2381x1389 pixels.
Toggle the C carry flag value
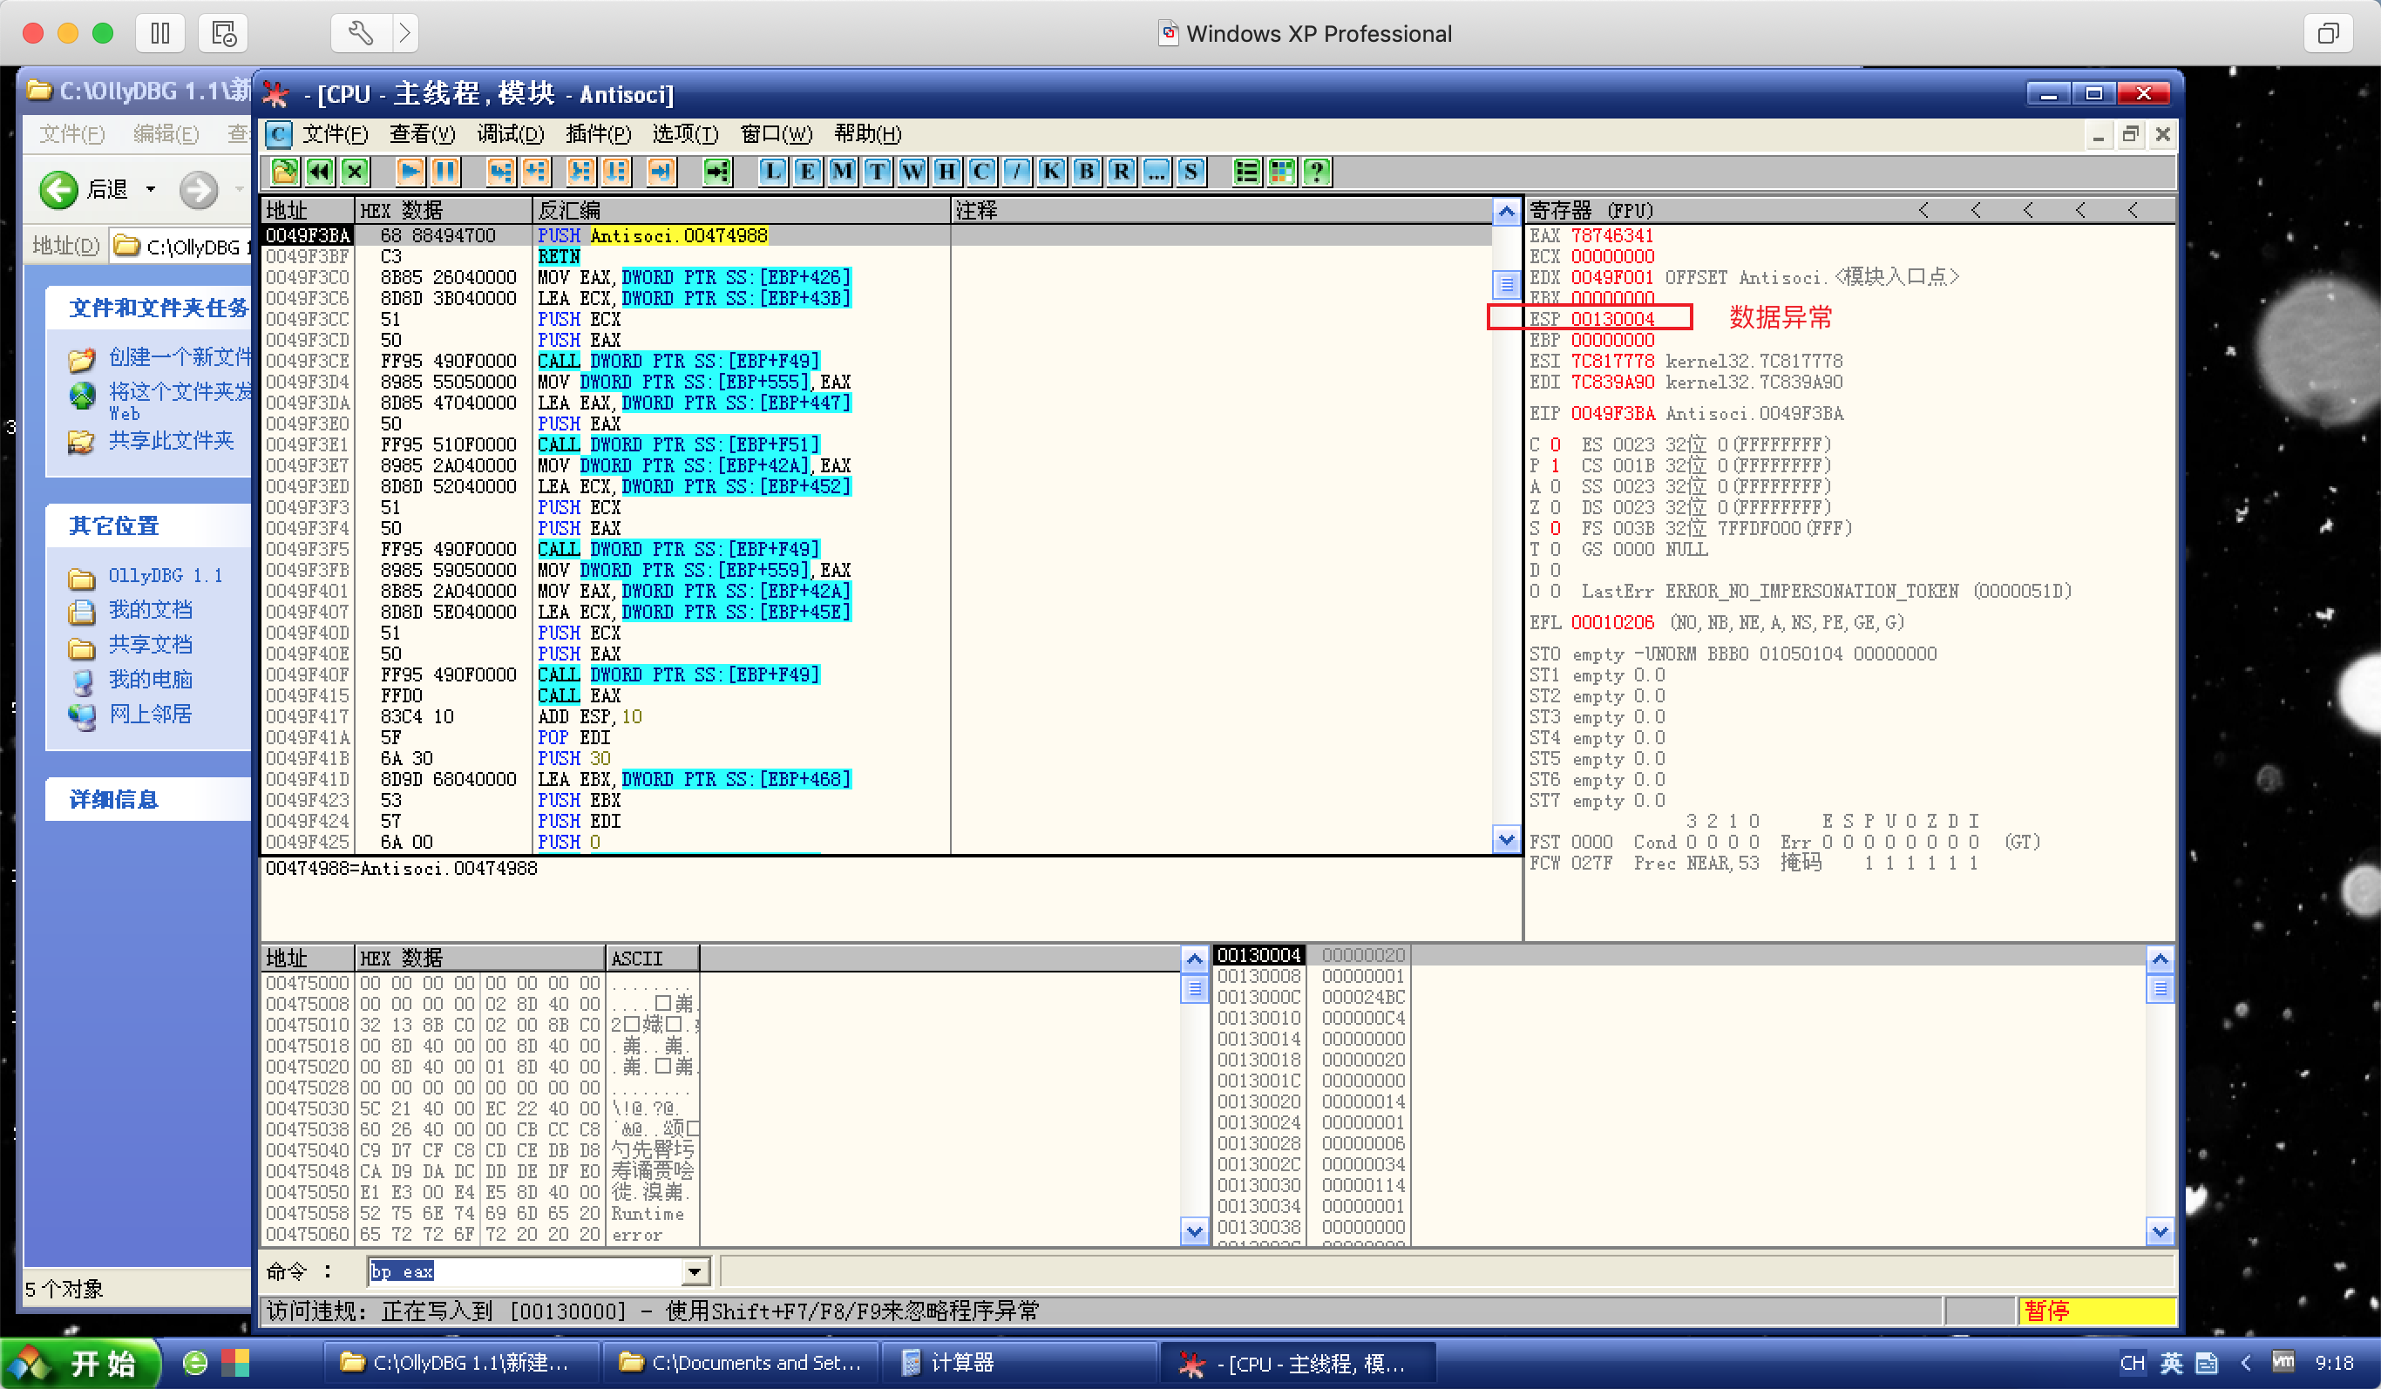pos(1555,444)
